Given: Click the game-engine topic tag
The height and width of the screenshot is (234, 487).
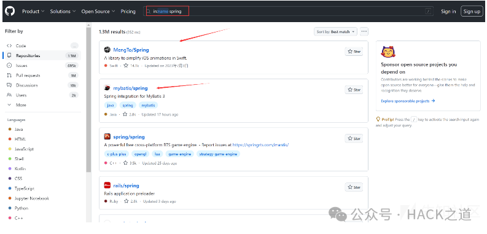Looking at the screenshot, I should (x=180, y=154).
